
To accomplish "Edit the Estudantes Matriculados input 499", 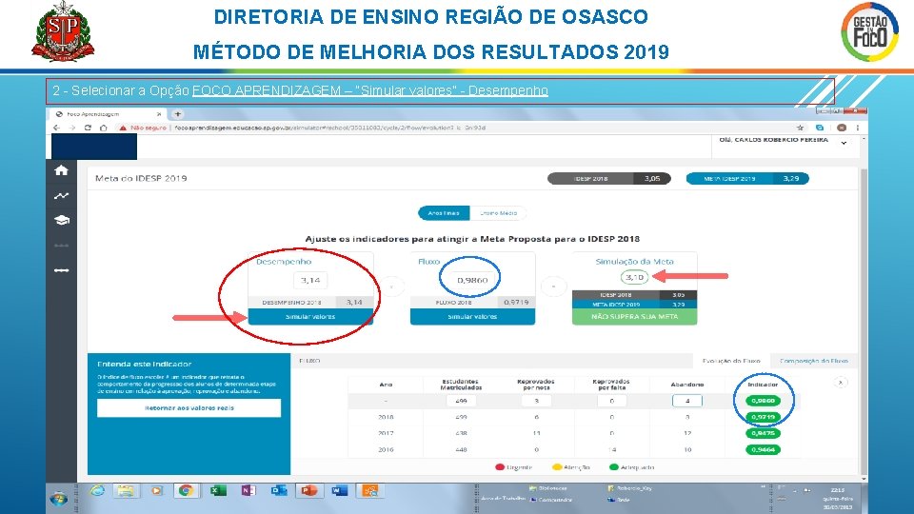I will click(x=461, y=401).
